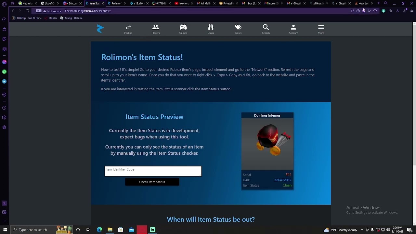Click When will Item Status be out? heading

tap(211, 220)
